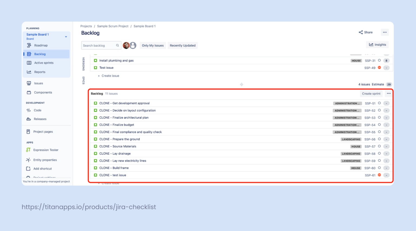416x231 pixels.
Task: Click the LANDSCAPING label on SSP-56
Action: coord(351,139)
